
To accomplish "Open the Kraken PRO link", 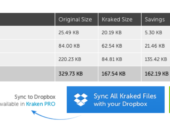I will [x=41, y=104].
